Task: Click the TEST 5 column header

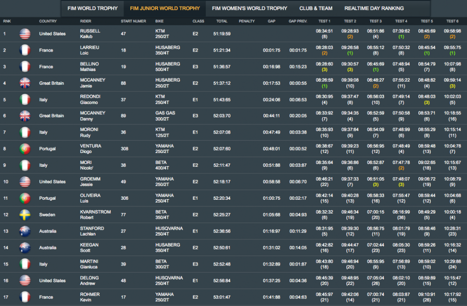Action: [x=427, y=21]
